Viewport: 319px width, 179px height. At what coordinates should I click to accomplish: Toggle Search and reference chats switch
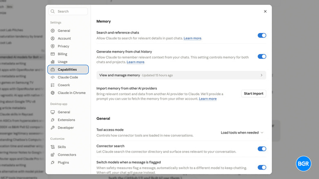coord(262,36)
